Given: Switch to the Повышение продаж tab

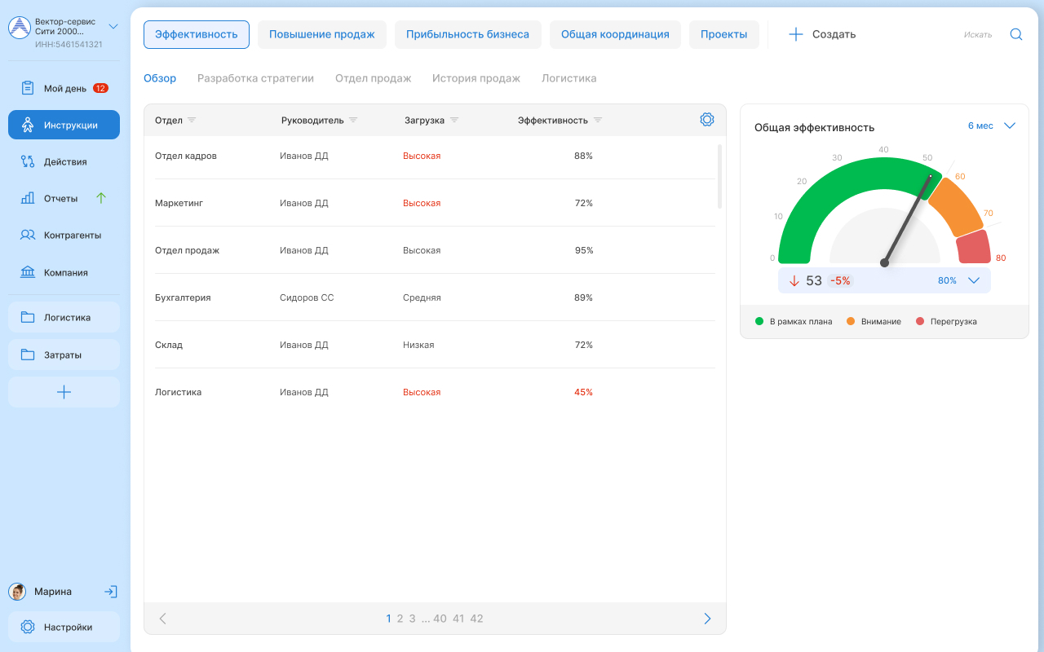Looking at the screenshot, I should 322,34.
